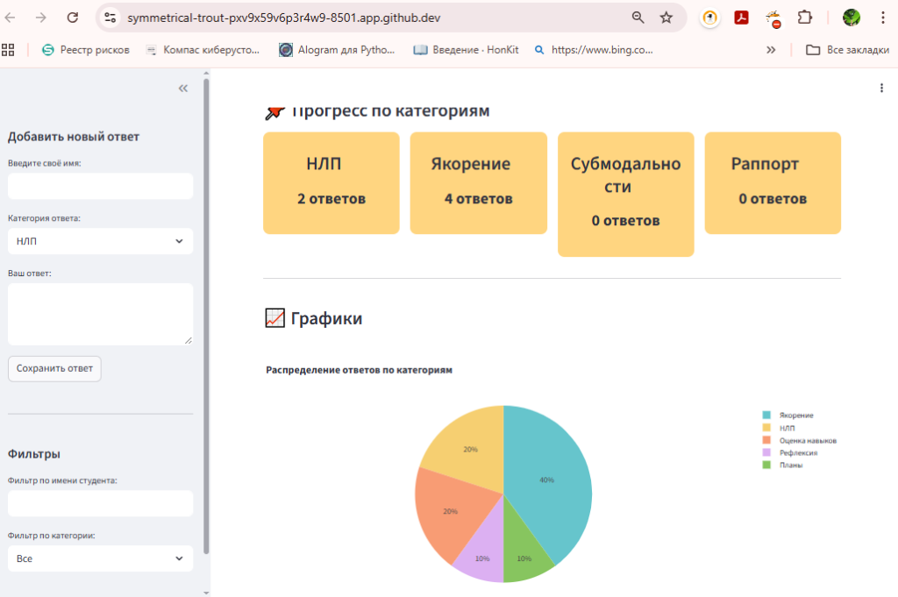This screenshot has width=898, height=597.
Task: Click the browser profile avatar
Action: coord(851,18)
